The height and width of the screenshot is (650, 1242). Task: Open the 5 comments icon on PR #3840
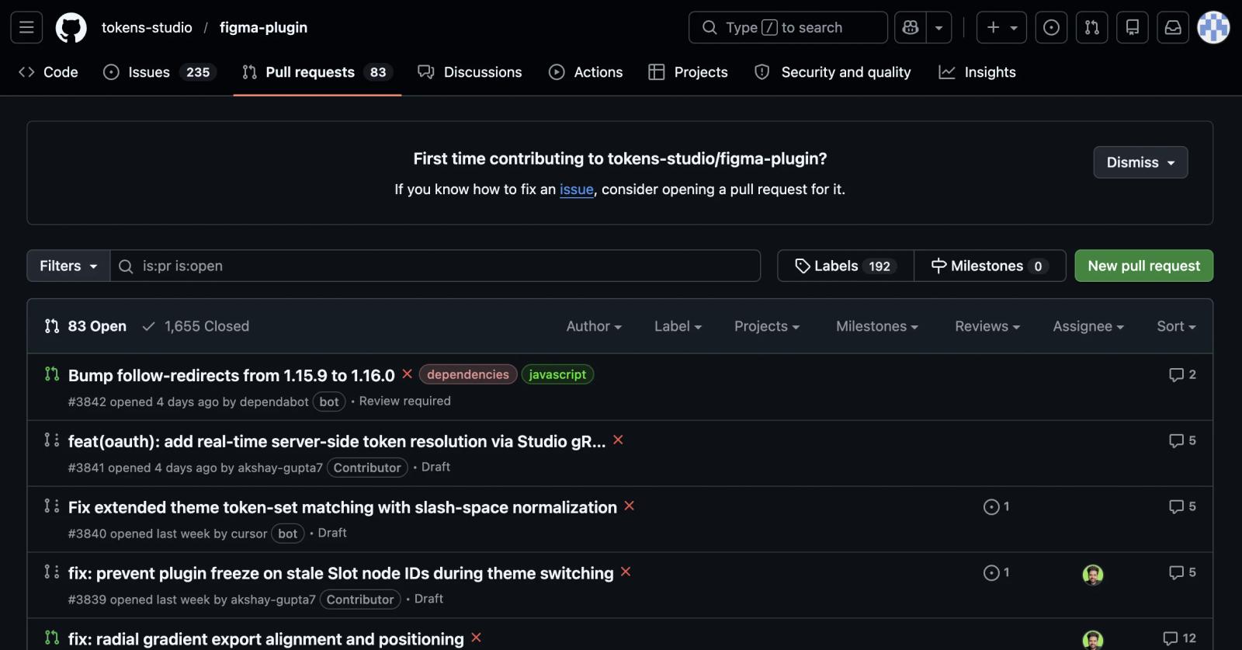point(1182,506)
